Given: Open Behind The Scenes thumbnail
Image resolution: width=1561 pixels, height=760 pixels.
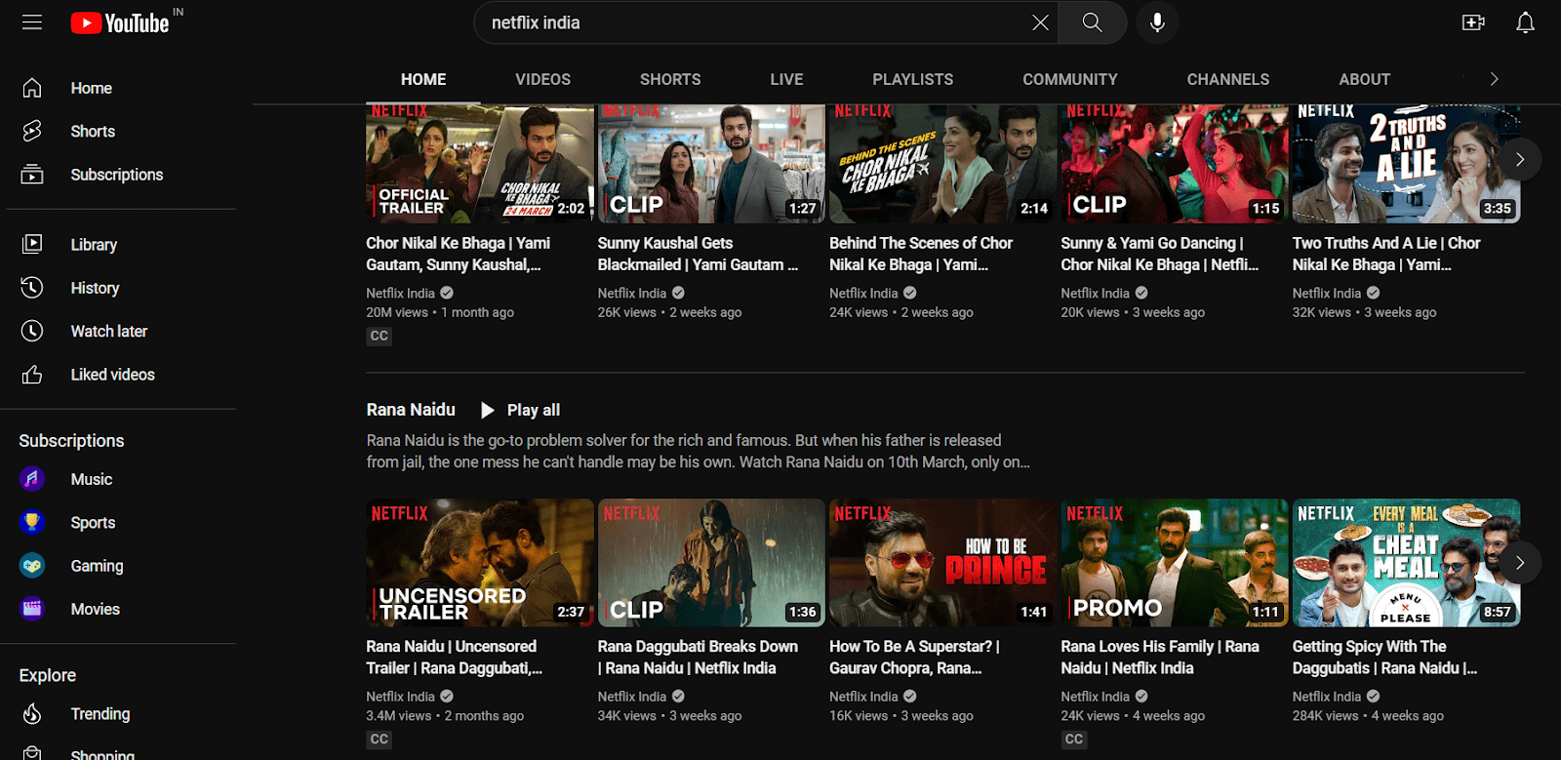Looking at the screenshot, I should 942,164.
